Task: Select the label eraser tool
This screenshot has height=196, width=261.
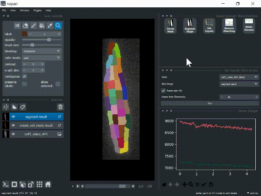Action: (25, 26)
